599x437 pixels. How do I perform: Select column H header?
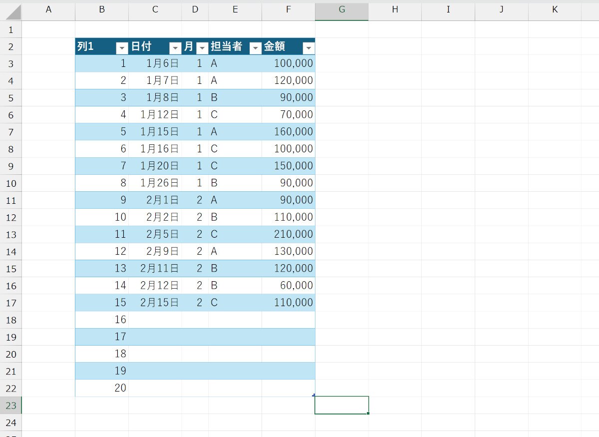coord(395,9)
